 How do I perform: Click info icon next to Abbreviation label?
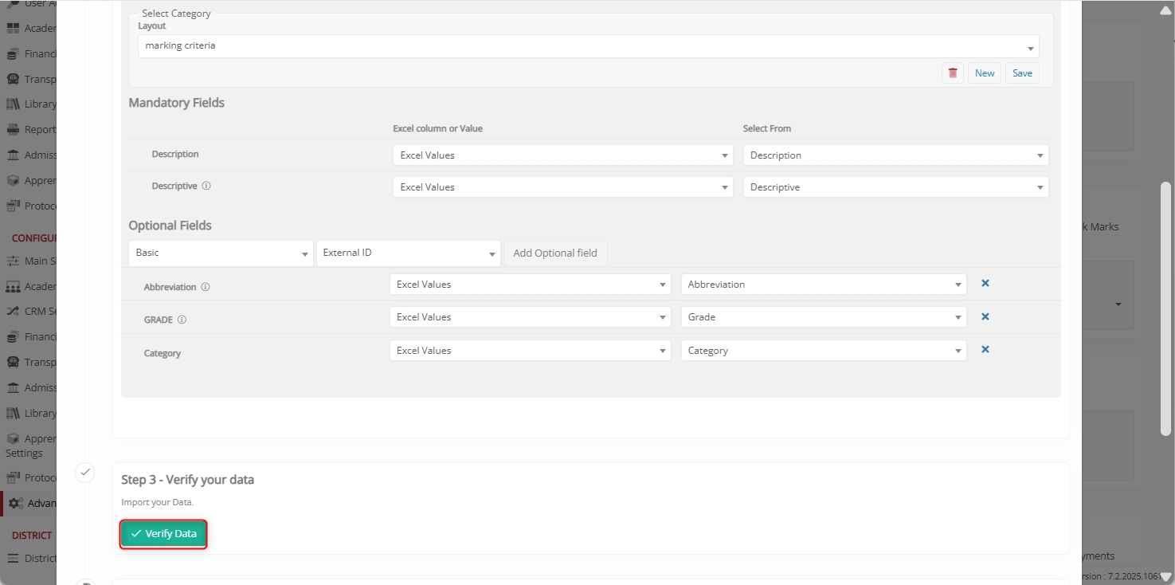(206, 287)
